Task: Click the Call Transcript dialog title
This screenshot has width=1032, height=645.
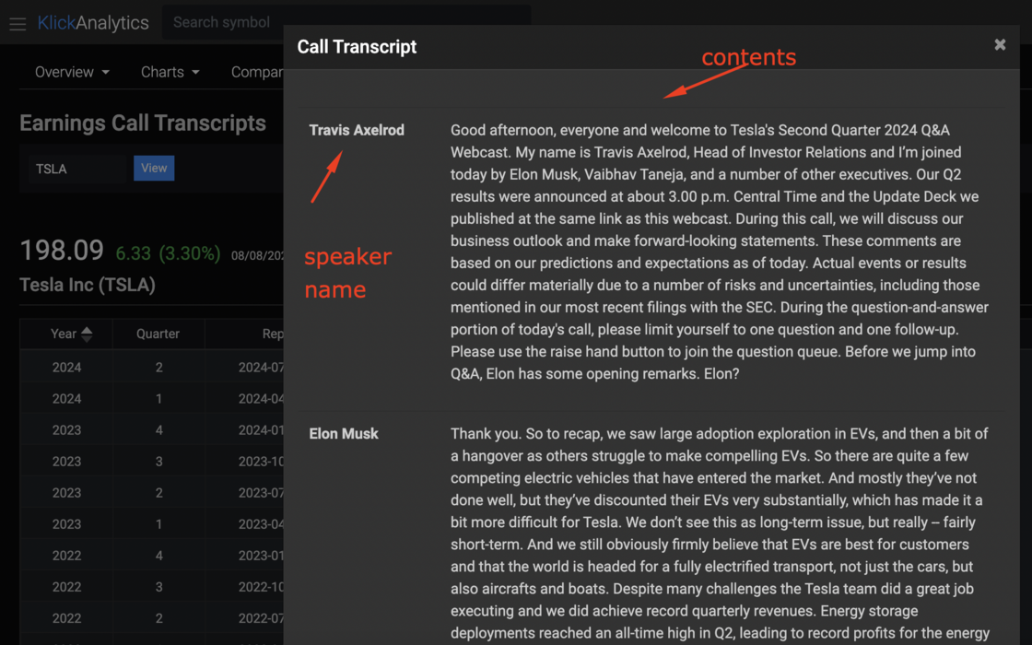Action: coord(357,47)
